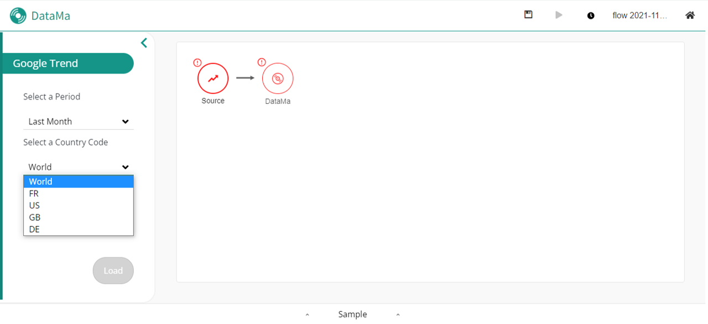Choose FR from the country list

79,194
